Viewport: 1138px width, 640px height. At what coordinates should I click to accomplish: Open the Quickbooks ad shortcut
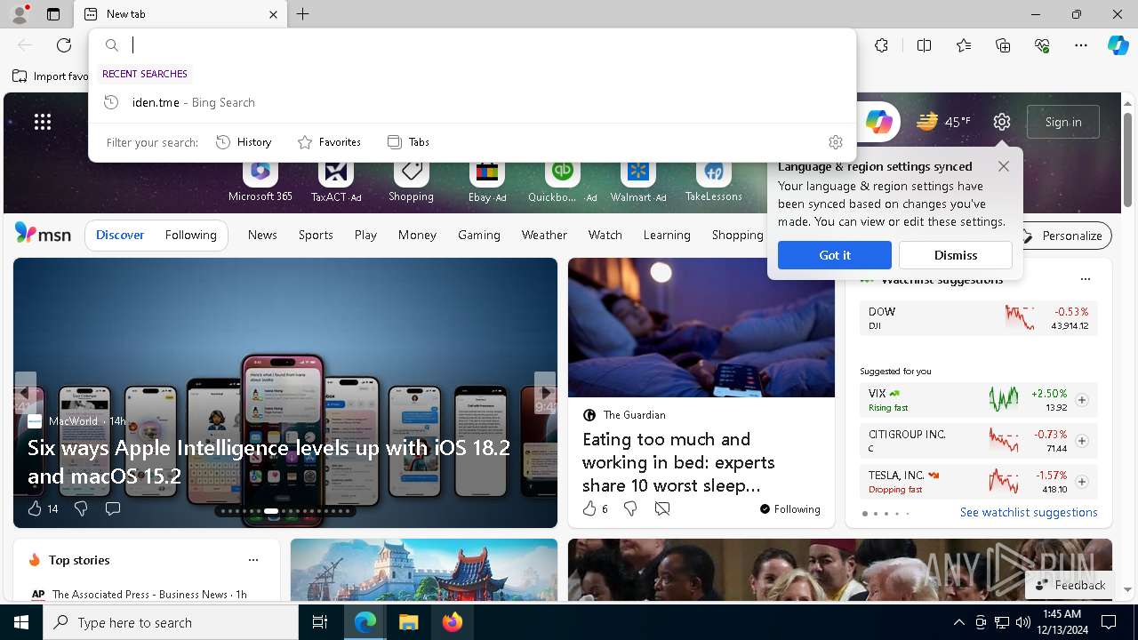coord(562,180)
